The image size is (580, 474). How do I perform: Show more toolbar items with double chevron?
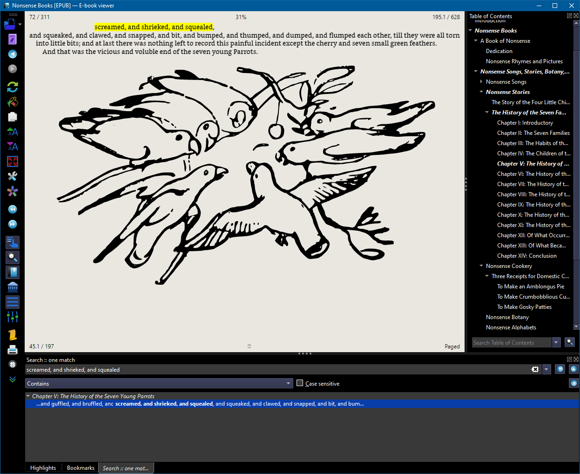point(13,380)
